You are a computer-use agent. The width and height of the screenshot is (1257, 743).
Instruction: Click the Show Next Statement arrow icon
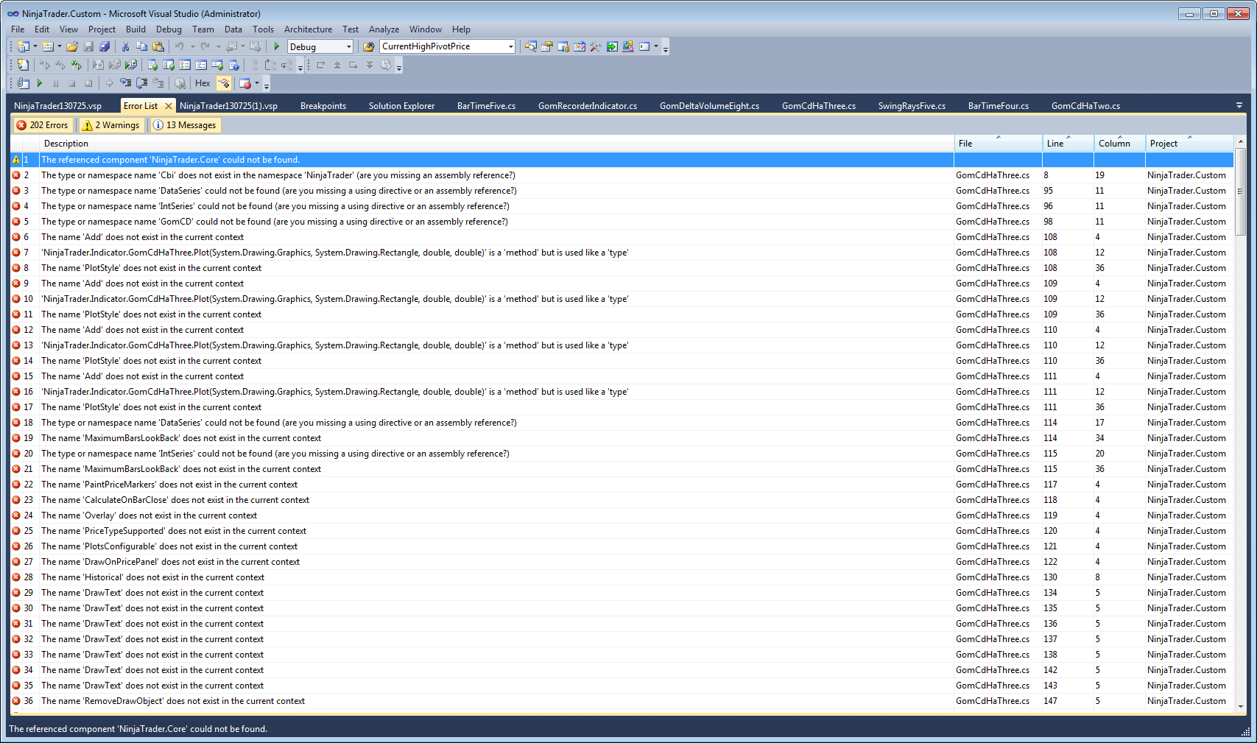tap(110, 83)
